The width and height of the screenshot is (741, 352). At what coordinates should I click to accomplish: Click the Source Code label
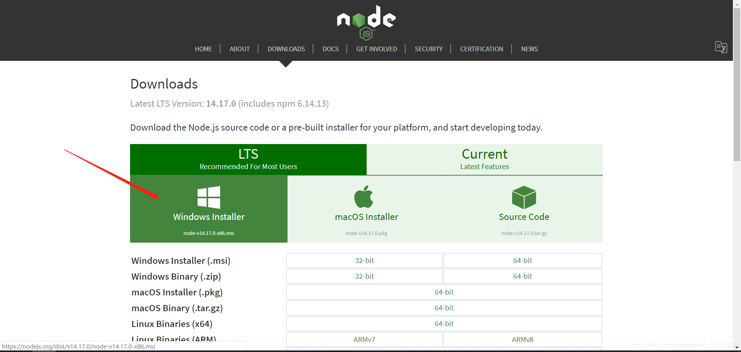click(524, 217)
